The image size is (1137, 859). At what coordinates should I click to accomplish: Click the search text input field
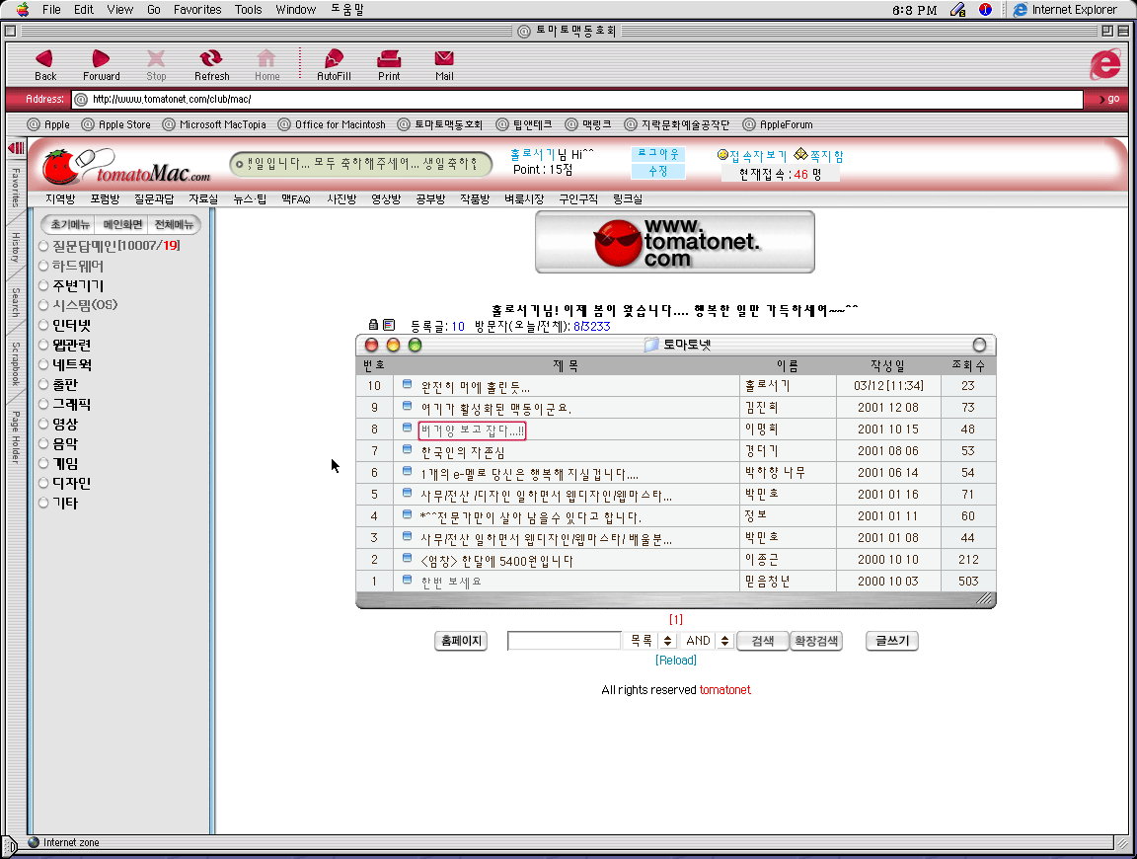pos(564,641)
